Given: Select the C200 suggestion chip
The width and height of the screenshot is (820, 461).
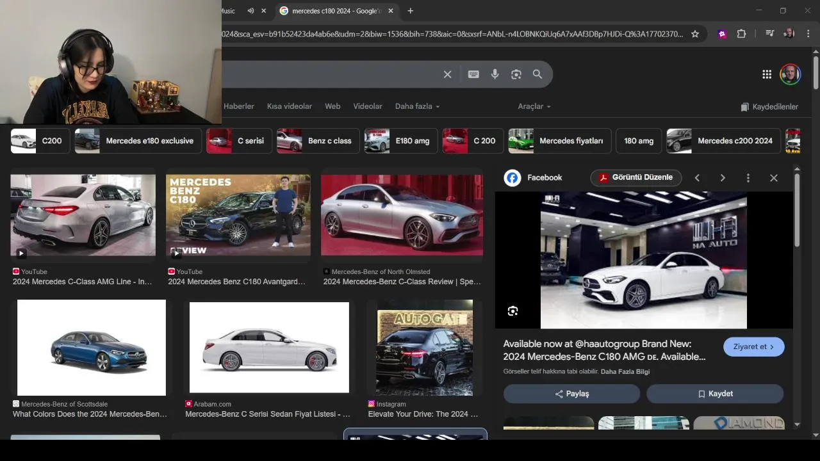Looking at the screenshot, I should click(40, 141).
